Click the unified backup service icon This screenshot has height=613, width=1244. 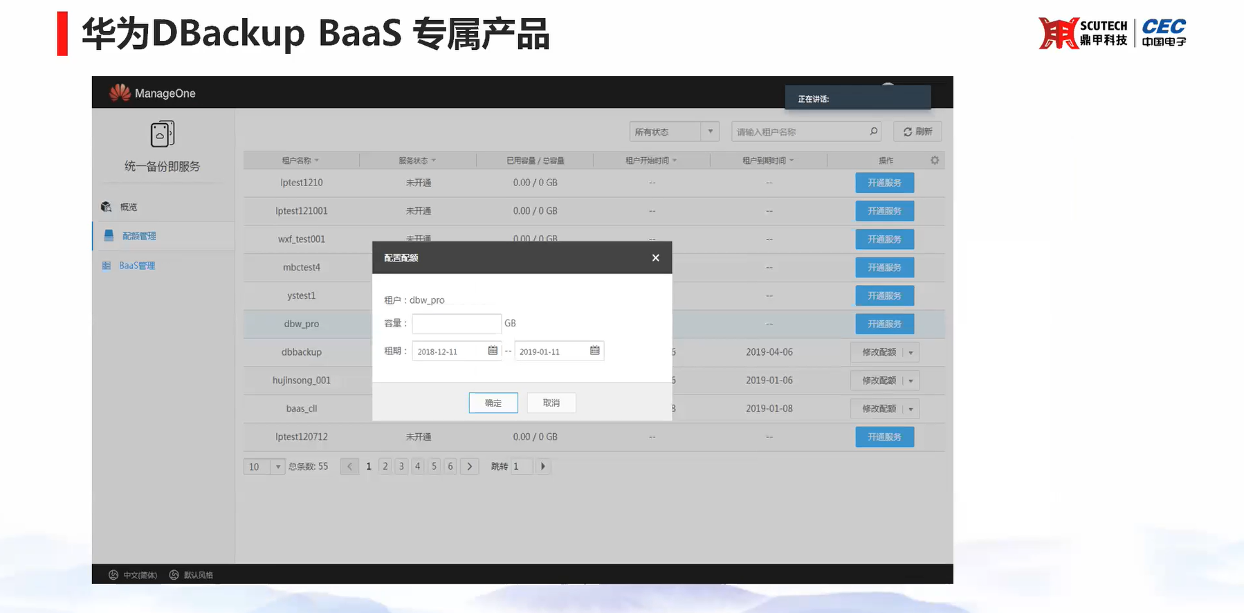163,134
